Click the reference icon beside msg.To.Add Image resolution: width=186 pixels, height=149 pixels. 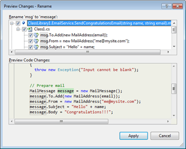tap(36, 35)
